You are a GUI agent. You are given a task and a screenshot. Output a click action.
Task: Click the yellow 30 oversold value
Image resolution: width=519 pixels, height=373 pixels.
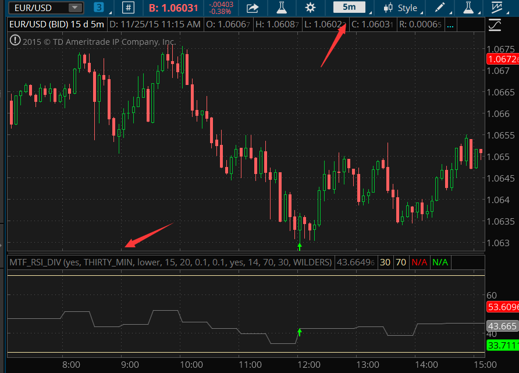point(385,262)
